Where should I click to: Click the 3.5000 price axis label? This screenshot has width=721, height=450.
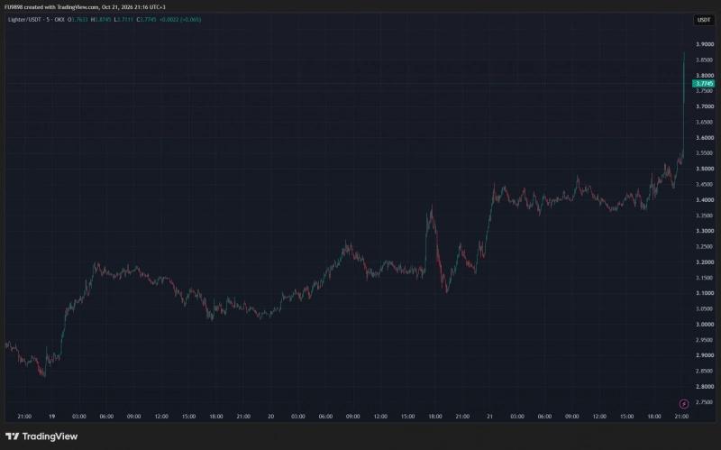705,169
